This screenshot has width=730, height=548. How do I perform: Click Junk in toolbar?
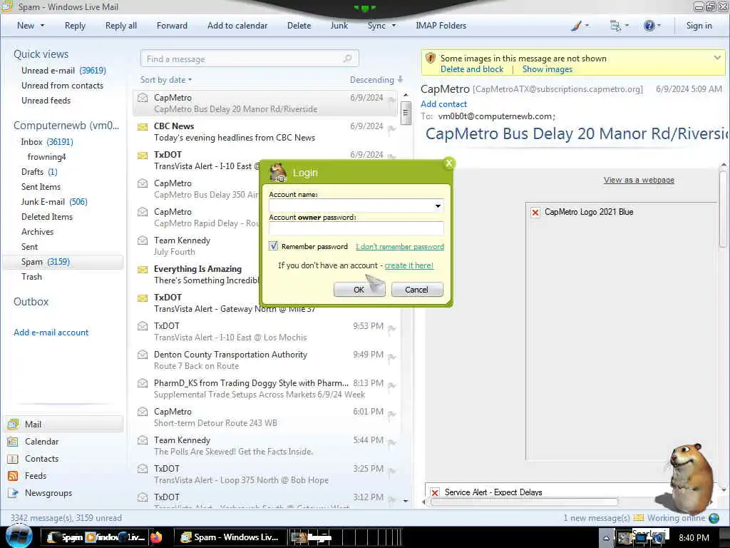(x=339, y=26)
